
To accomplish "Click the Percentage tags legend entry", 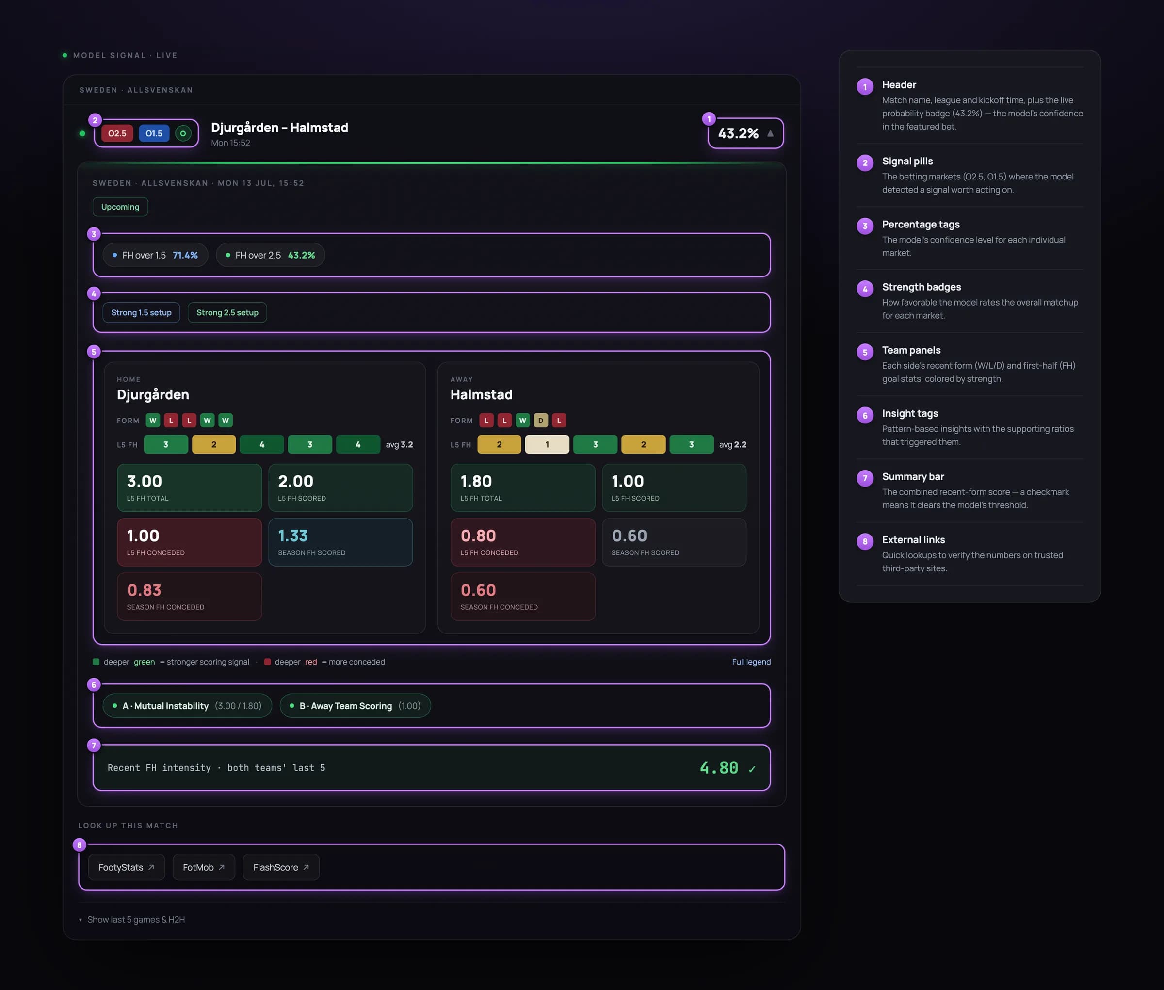I will pos(970,238).
